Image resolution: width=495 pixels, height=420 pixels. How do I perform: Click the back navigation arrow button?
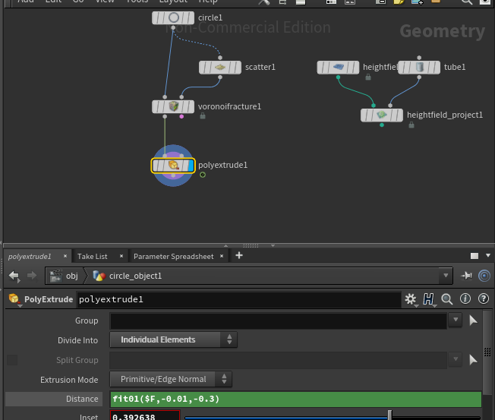(14, 276)
